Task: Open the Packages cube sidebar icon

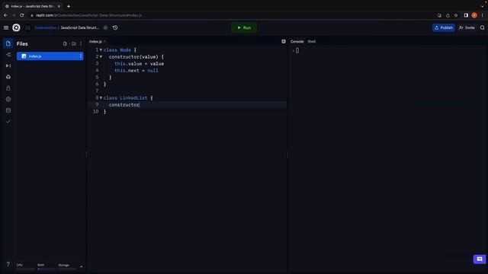Action: 8,77
